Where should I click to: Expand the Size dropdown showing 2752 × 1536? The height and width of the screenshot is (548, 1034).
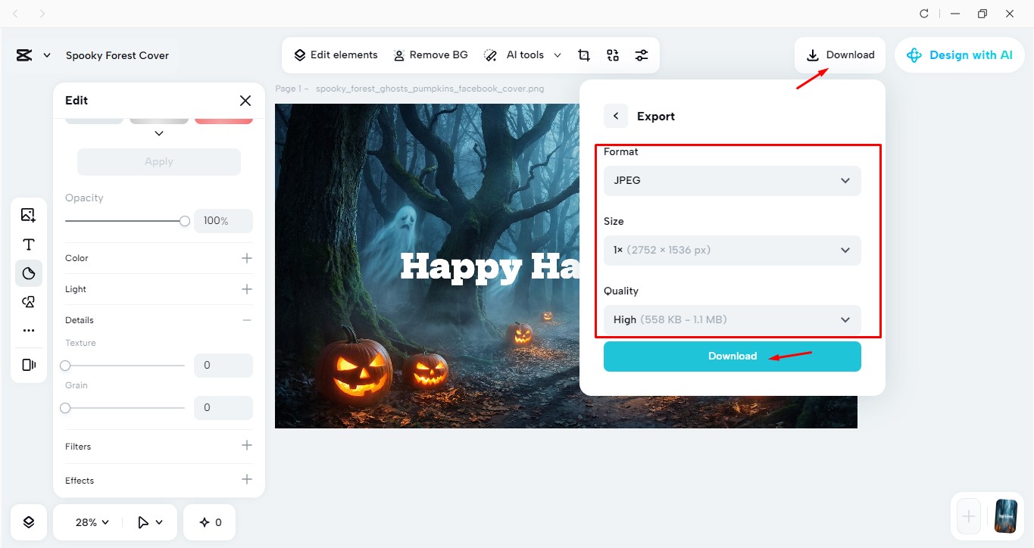731,250
